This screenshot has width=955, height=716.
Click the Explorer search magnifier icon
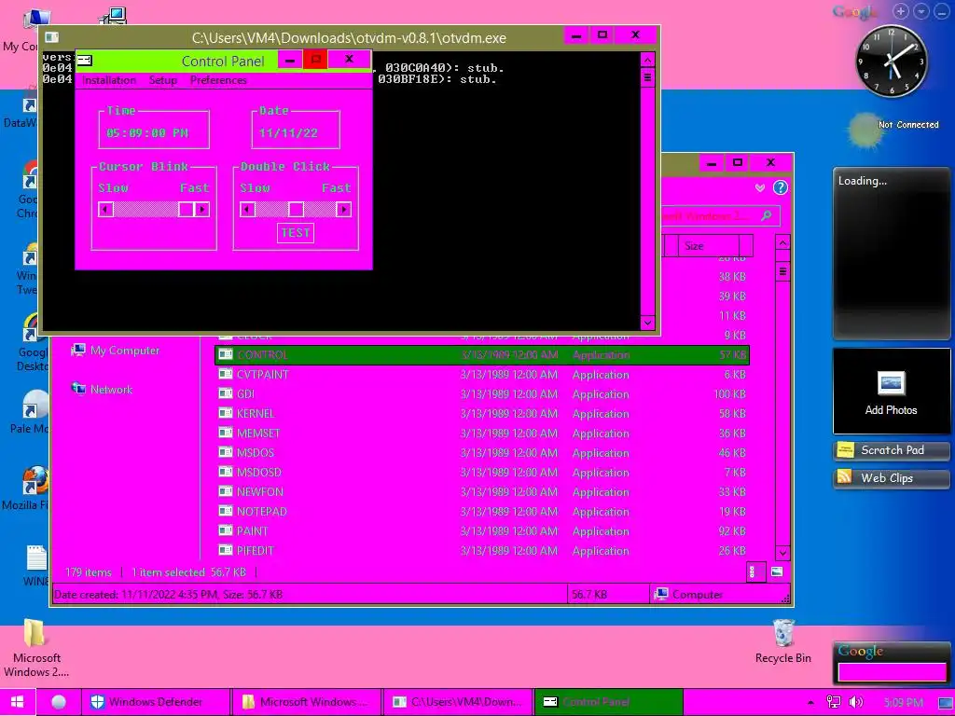pos(767,215)
